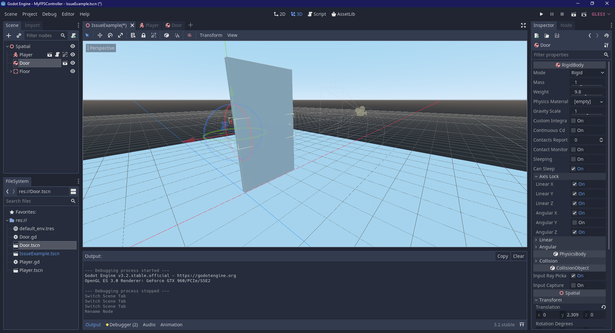Instance a scene file as child node
Screen dimensions: 615x333
coord(19,36)
